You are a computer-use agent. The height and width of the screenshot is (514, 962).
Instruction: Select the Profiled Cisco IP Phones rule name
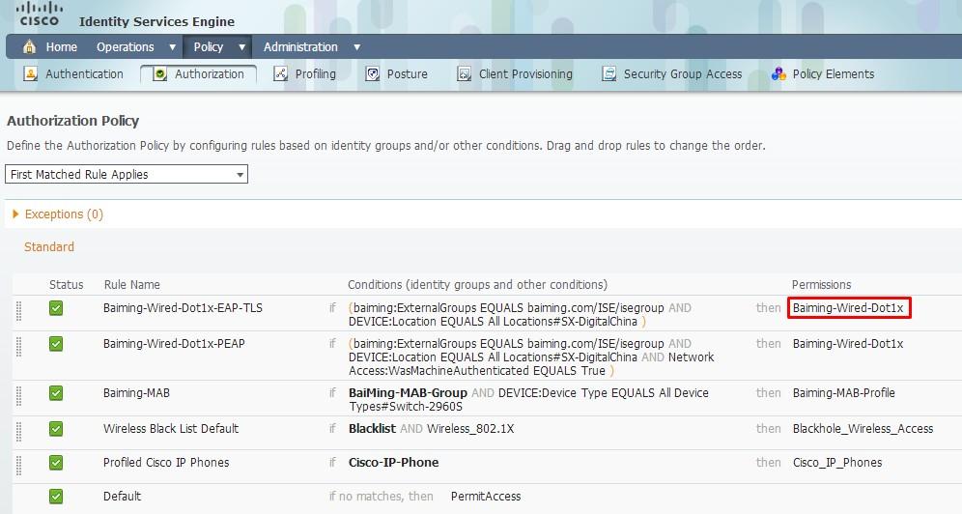point(166,463)
